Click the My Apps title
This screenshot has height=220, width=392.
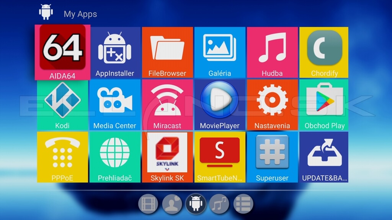tap(80, 14)
